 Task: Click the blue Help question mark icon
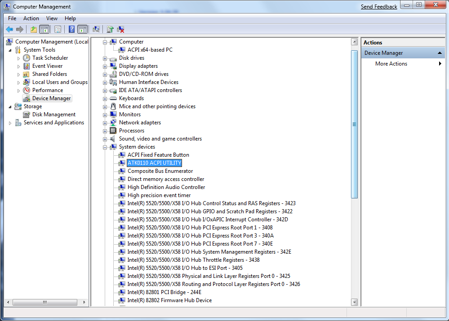[71, 29]
